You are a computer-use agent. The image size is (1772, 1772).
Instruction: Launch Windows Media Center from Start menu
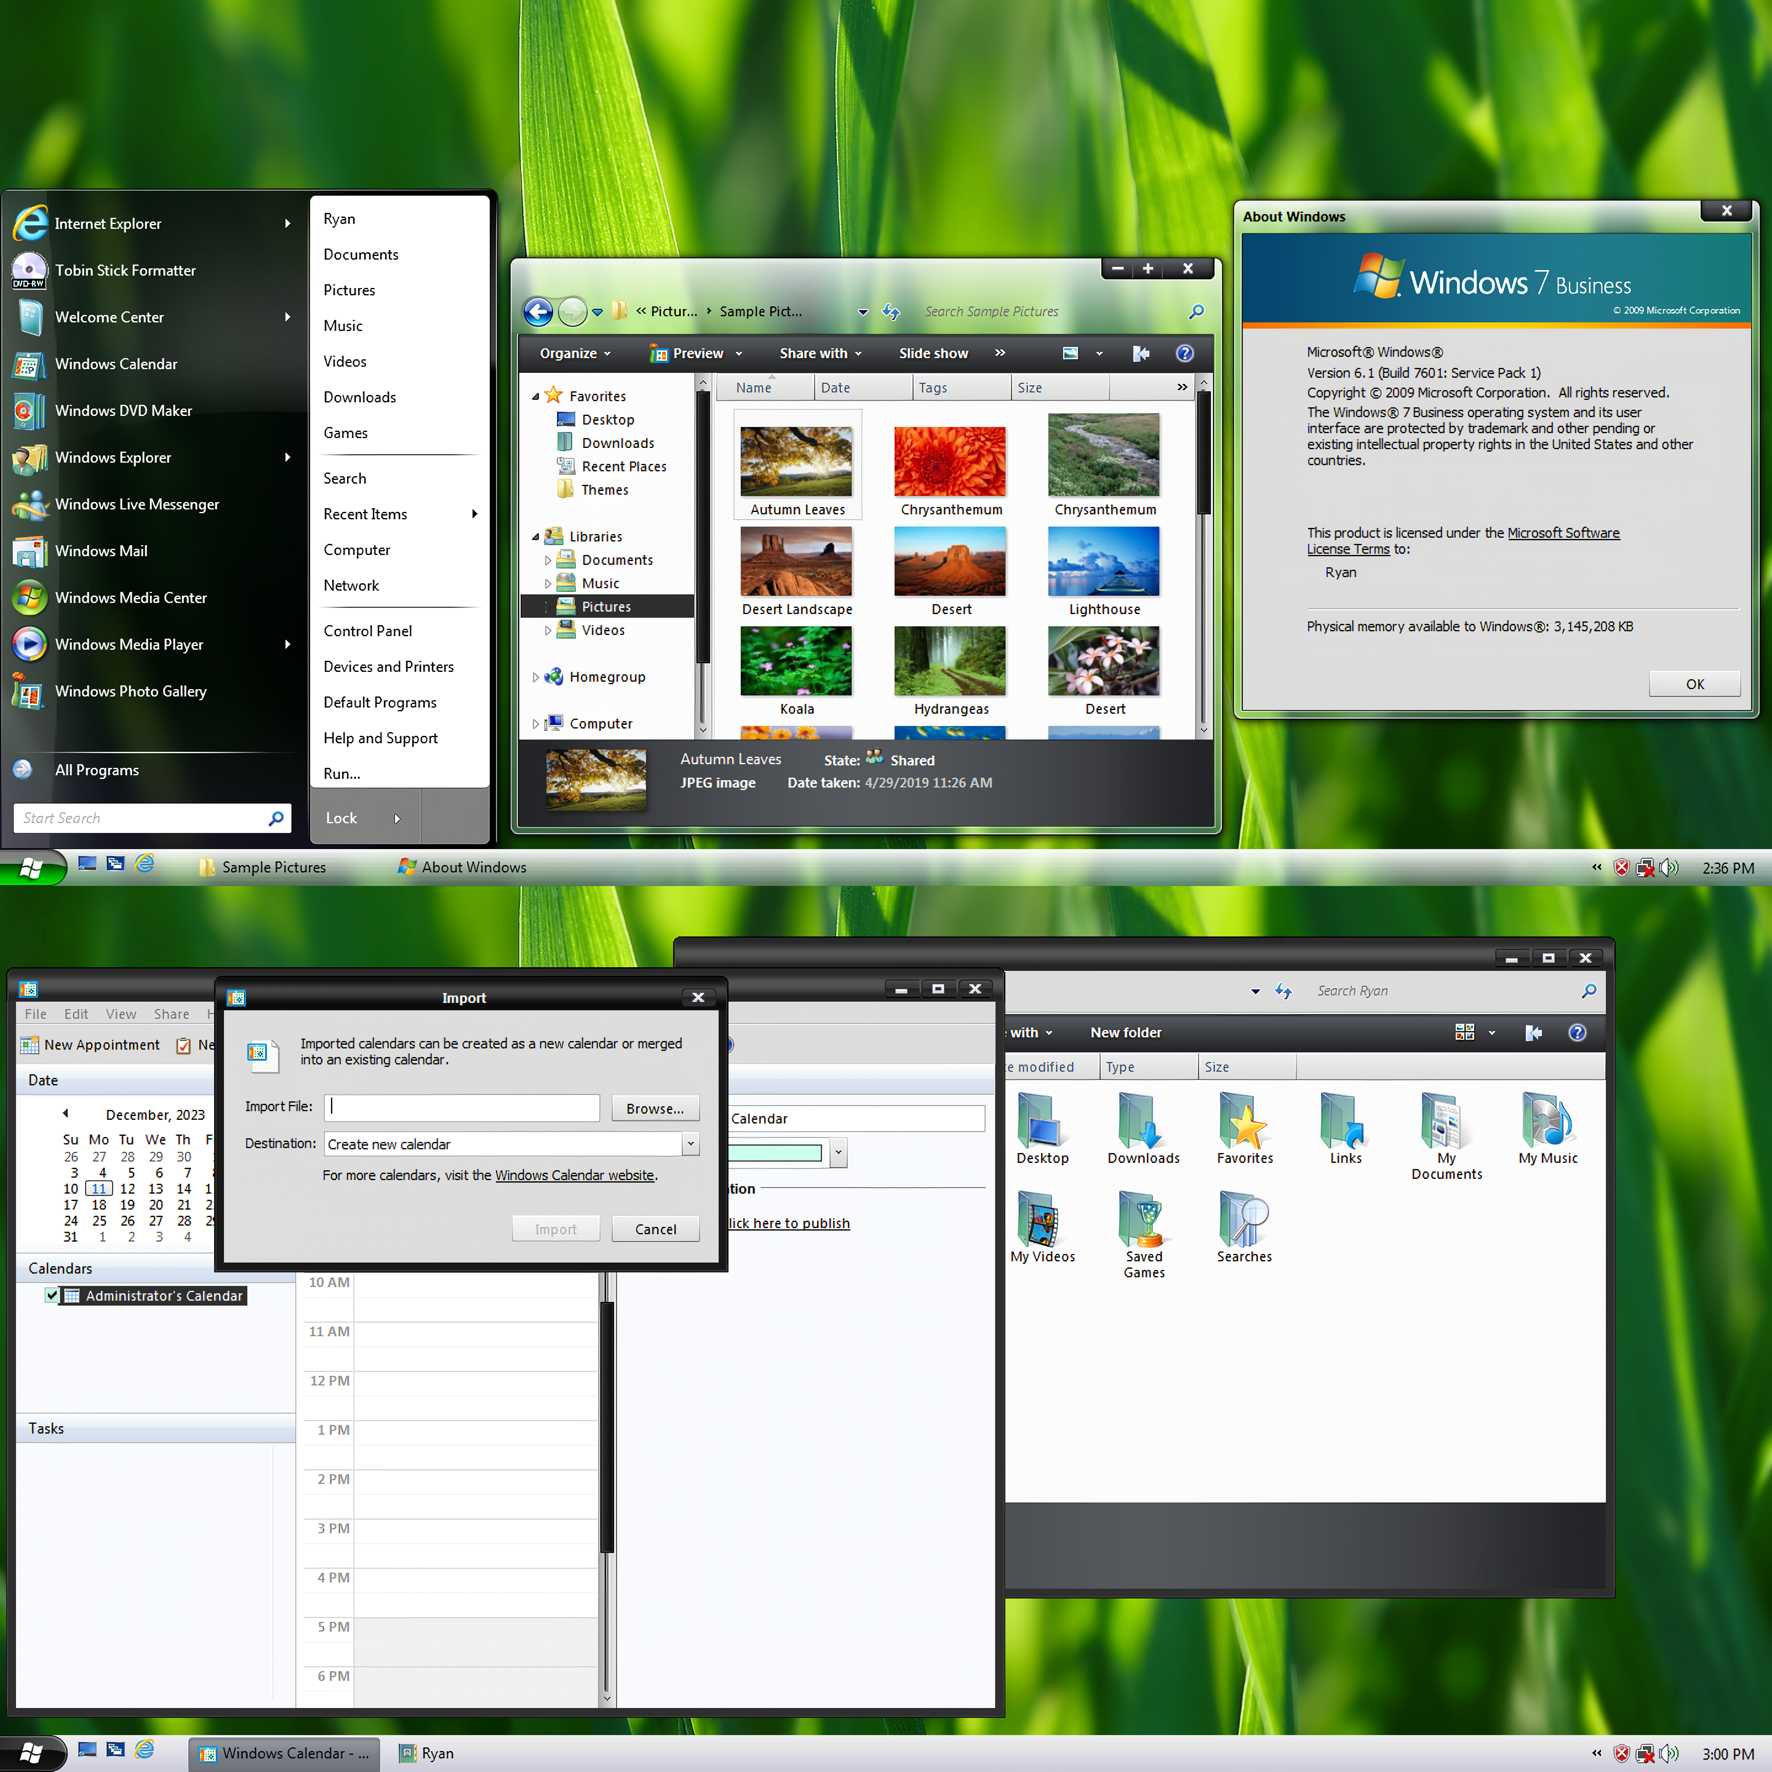tap(151, 598)
